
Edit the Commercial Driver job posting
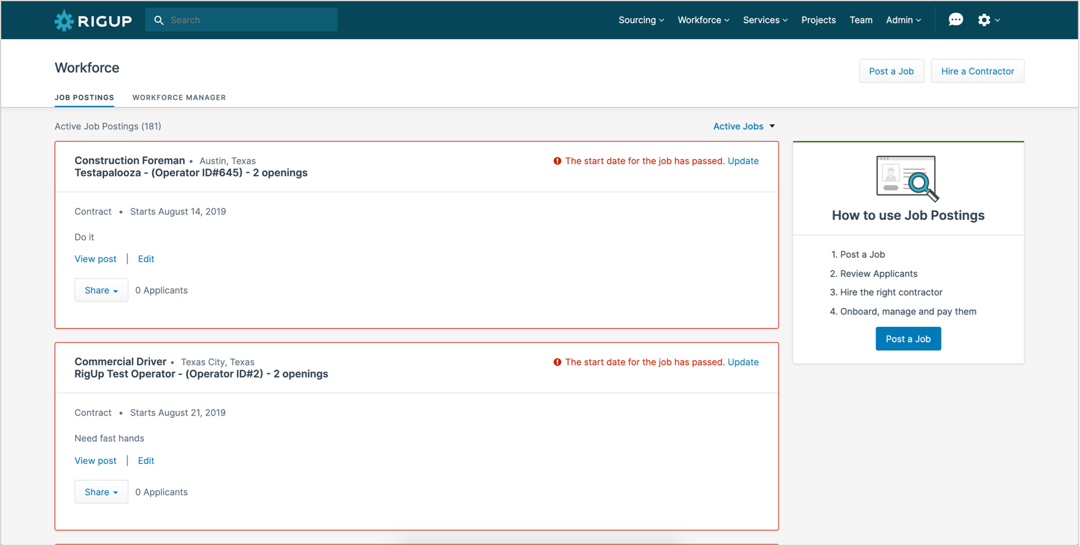146,460
